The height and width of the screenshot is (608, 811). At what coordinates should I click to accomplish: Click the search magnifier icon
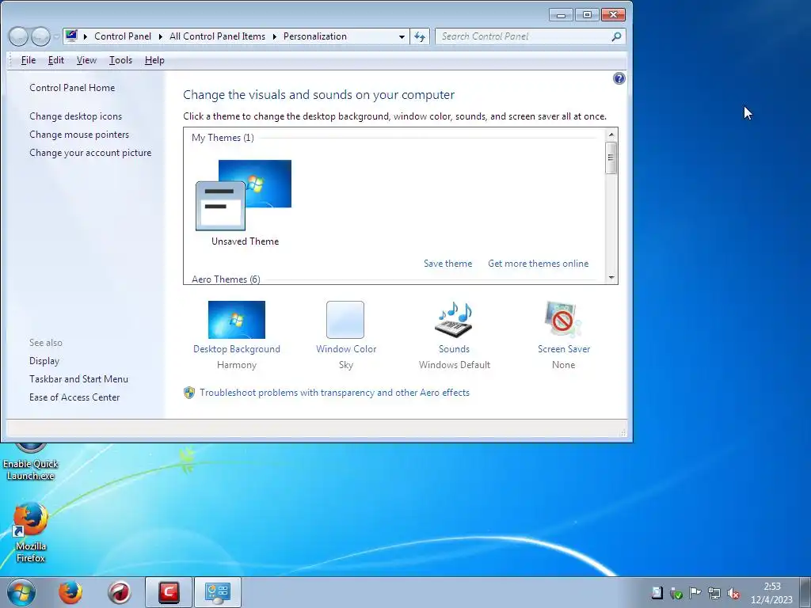pyautogui.click(x=616, y=36)
